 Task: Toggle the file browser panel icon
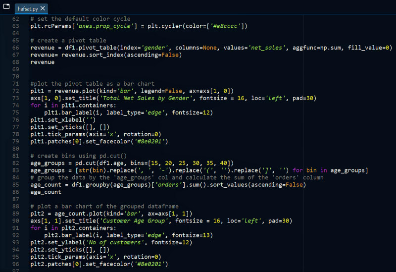[6, 7]
